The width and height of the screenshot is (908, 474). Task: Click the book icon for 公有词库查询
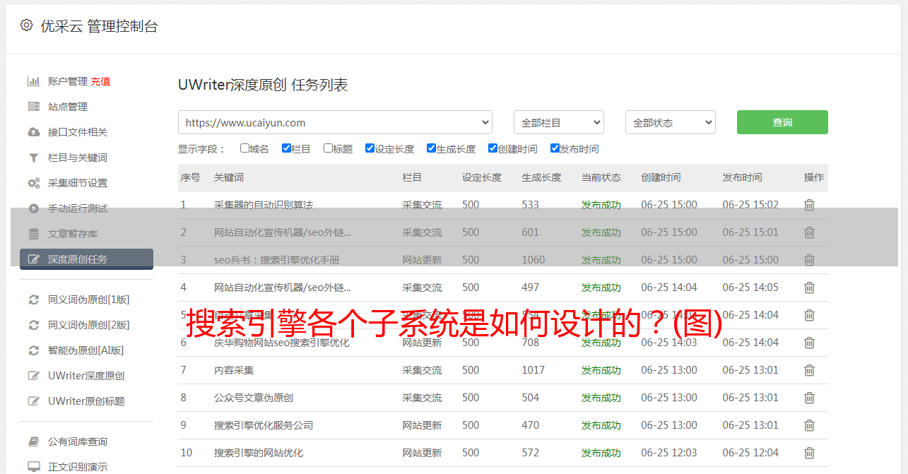(33, 442)
